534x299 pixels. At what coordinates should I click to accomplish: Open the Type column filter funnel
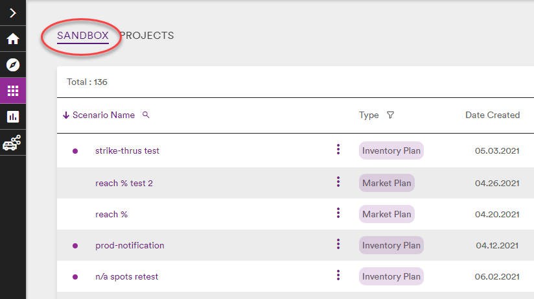click(x=391, y=115)
